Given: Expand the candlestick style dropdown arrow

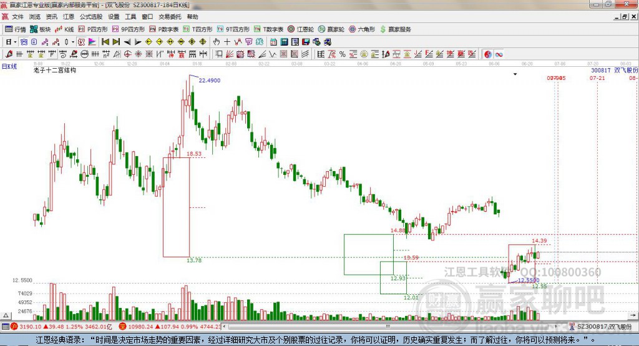Looking at the screenshot, I should tap(73, 42).
